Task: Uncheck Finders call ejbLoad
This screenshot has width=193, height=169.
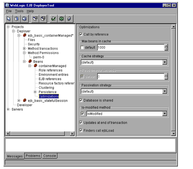Action: click(81, 130)
